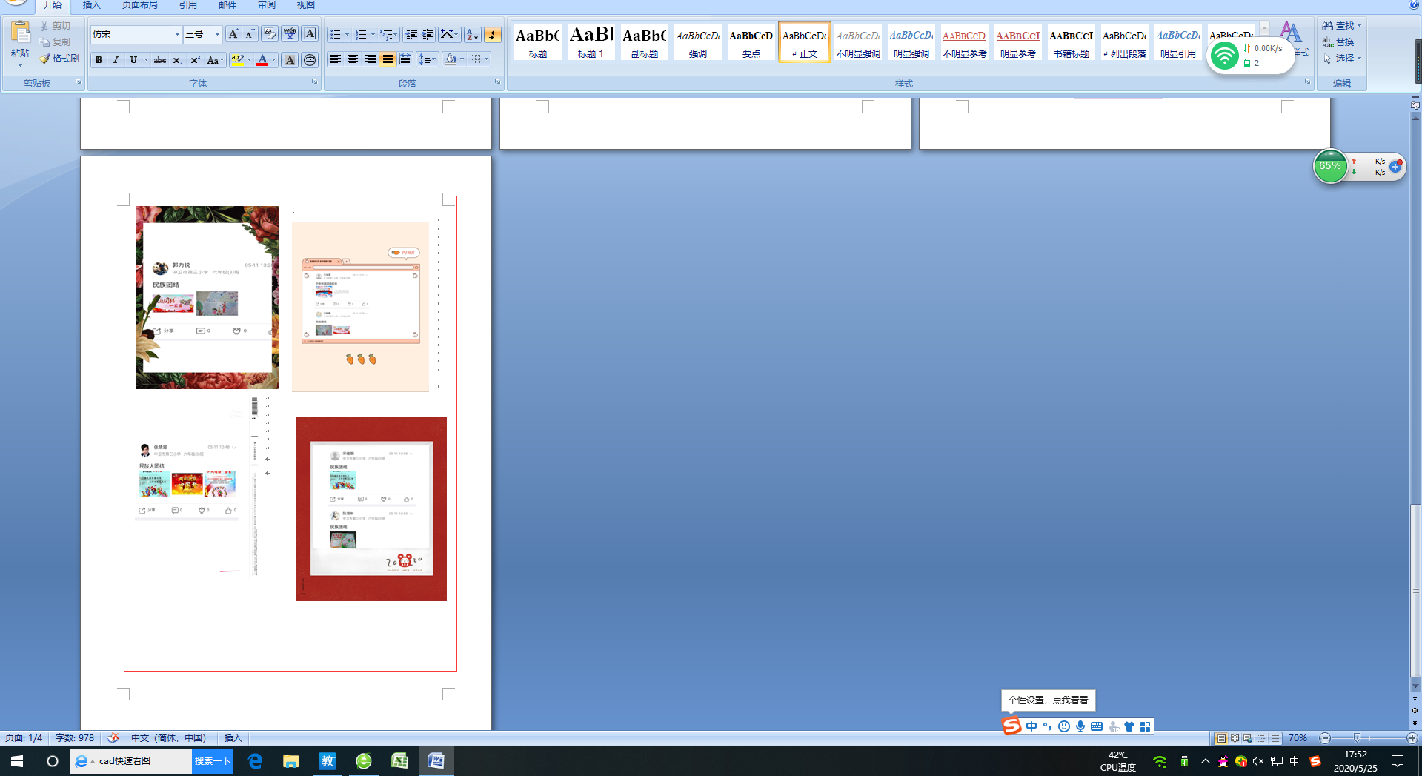Open File Explorer from the taskbar
The width and height of the screenshot is (1422, 776).
click(x=290, y=761)
